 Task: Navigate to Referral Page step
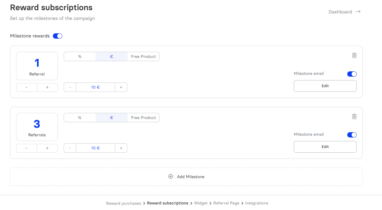[x=226, y=203]
